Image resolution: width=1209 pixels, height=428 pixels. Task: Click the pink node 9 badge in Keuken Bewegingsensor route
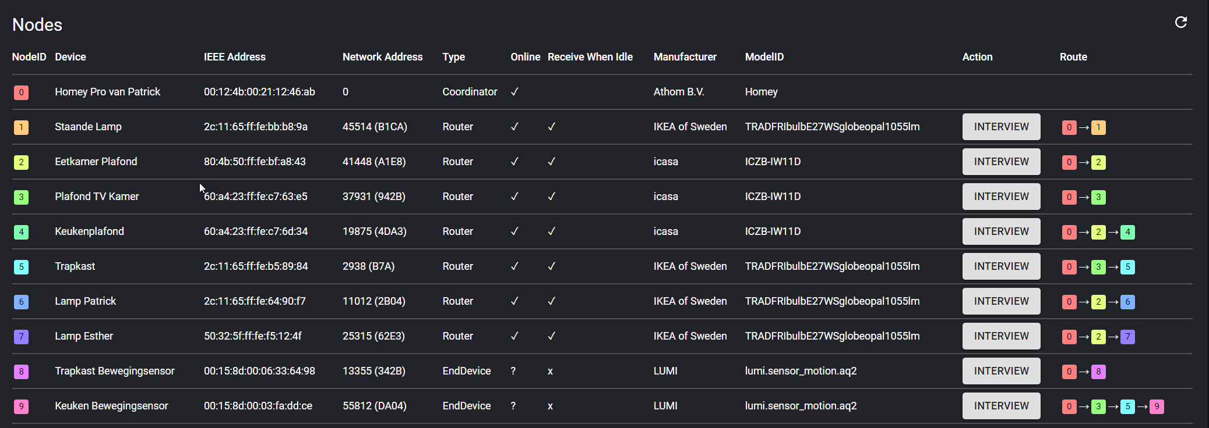point(1157,406)
